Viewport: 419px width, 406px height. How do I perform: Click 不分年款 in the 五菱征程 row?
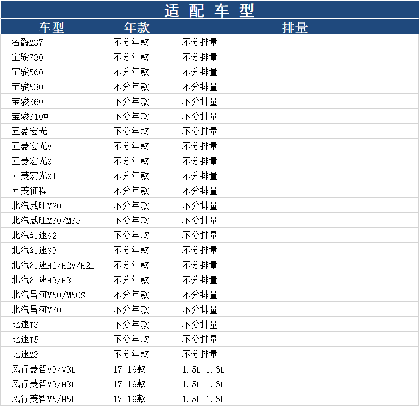click(x=131, y=191)
